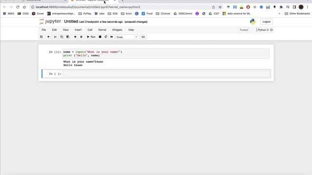Open the EDX bookmarks folder
312x175 pixels.
[x=113, y=14]
